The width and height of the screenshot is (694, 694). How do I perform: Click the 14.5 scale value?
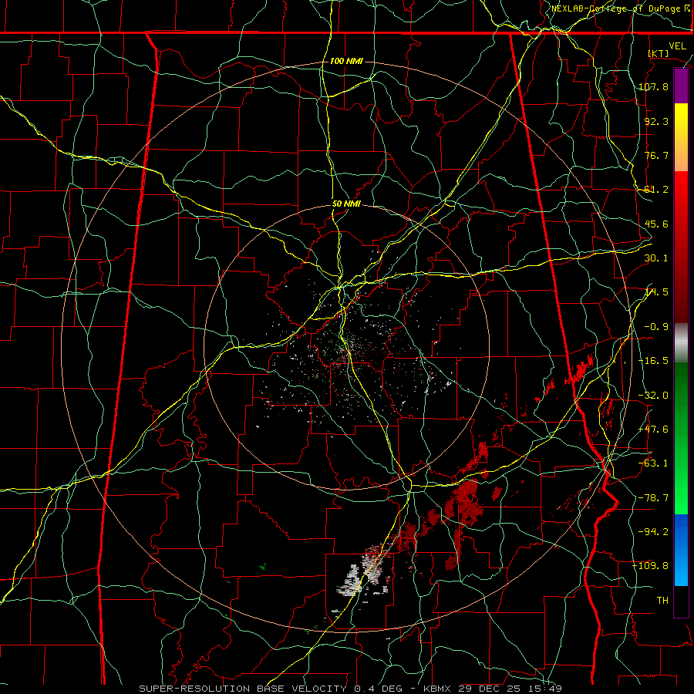(656, 292)
